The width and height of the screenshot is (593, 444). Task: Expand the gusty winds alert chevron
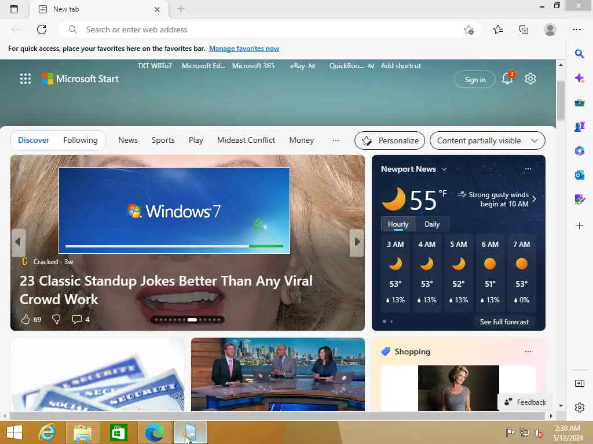coord(534,199)
